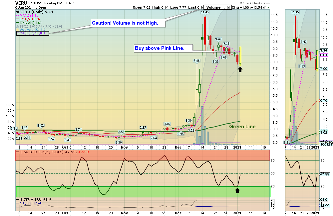Click the 5-Jan-2021 1:19pm timestamp
The width and height of the screenshot is (333, 216).
pyautogui.click(x=30, y=7)
